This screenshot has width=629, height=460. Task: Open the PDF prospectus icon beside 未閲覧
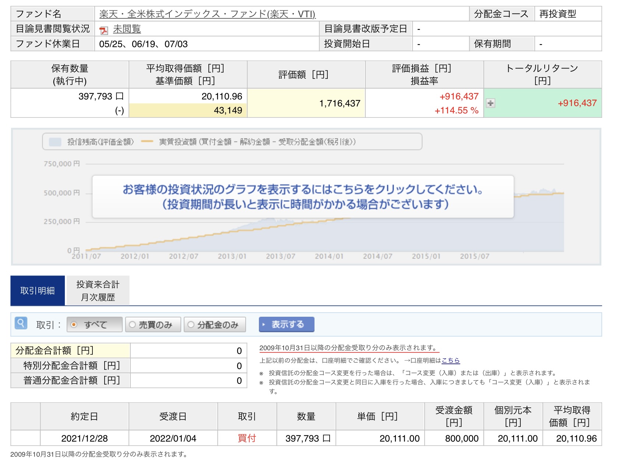(103, 30)
